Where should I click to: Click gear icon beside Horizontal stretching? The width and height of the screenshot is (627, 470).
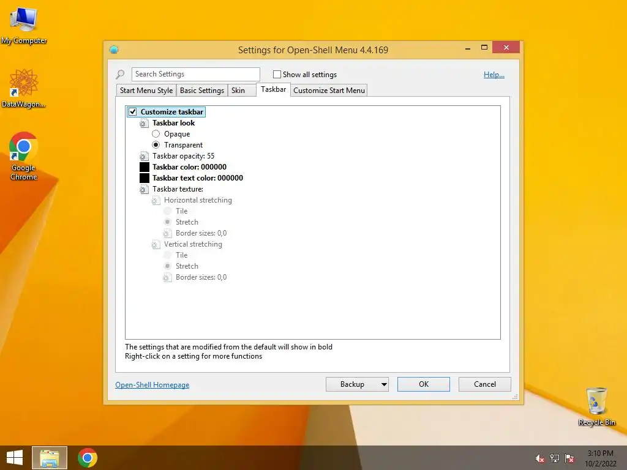click(x=156, y=200)
